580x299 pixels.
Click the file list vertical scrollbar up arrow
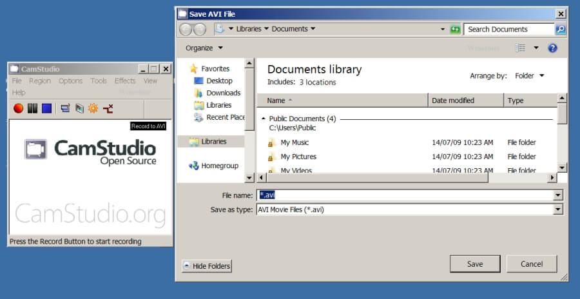[x=562, y=99]
